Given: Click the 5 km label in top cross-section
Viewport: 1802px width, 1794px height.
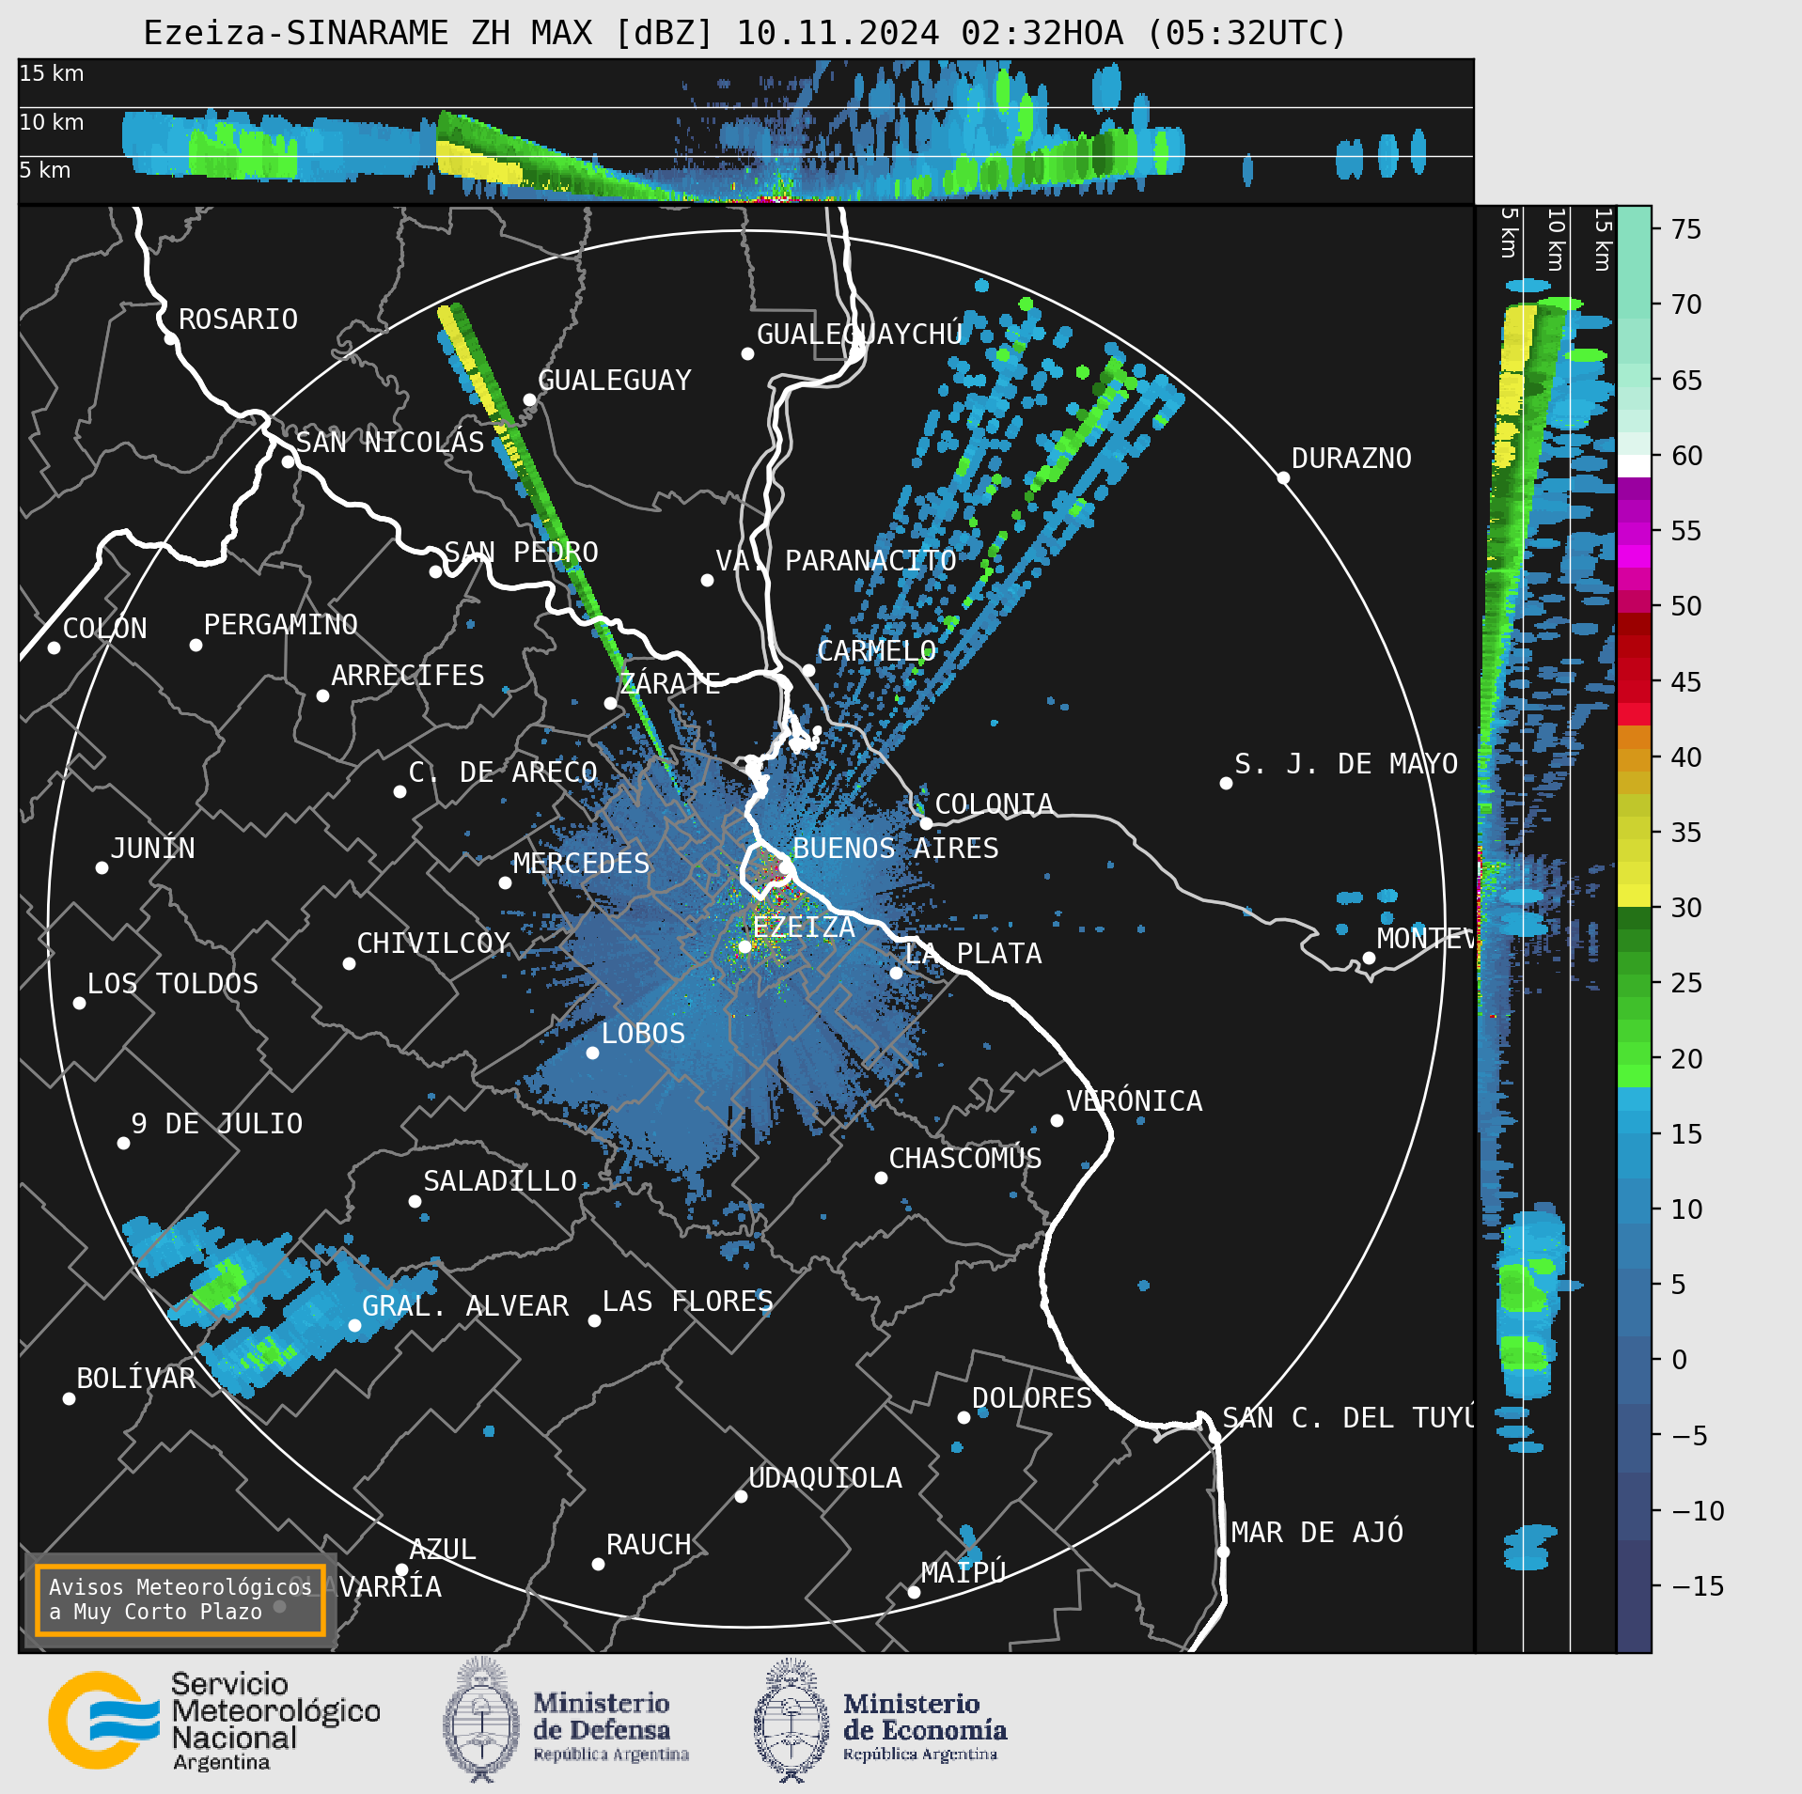Looking at the screenshot, I should [x=45, y=170].
